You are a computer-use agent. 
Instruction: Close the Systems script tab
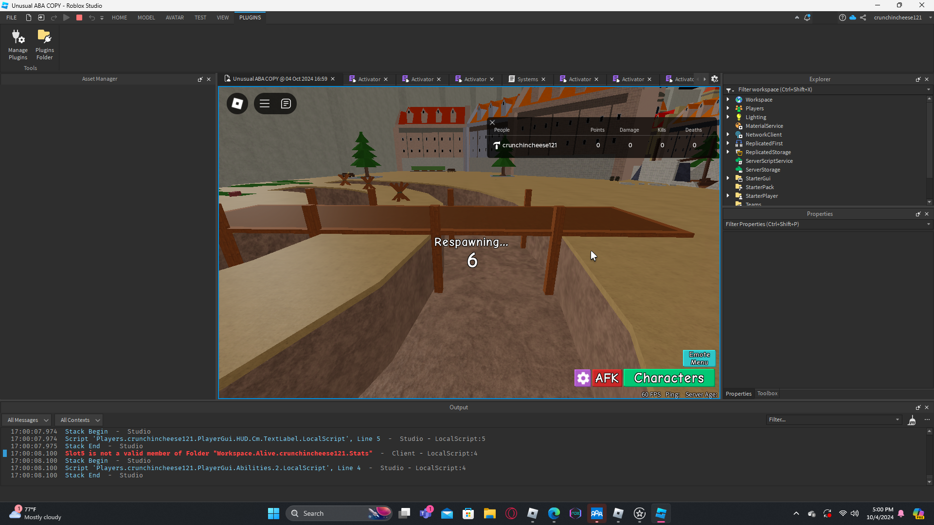(x=543, y=79)
